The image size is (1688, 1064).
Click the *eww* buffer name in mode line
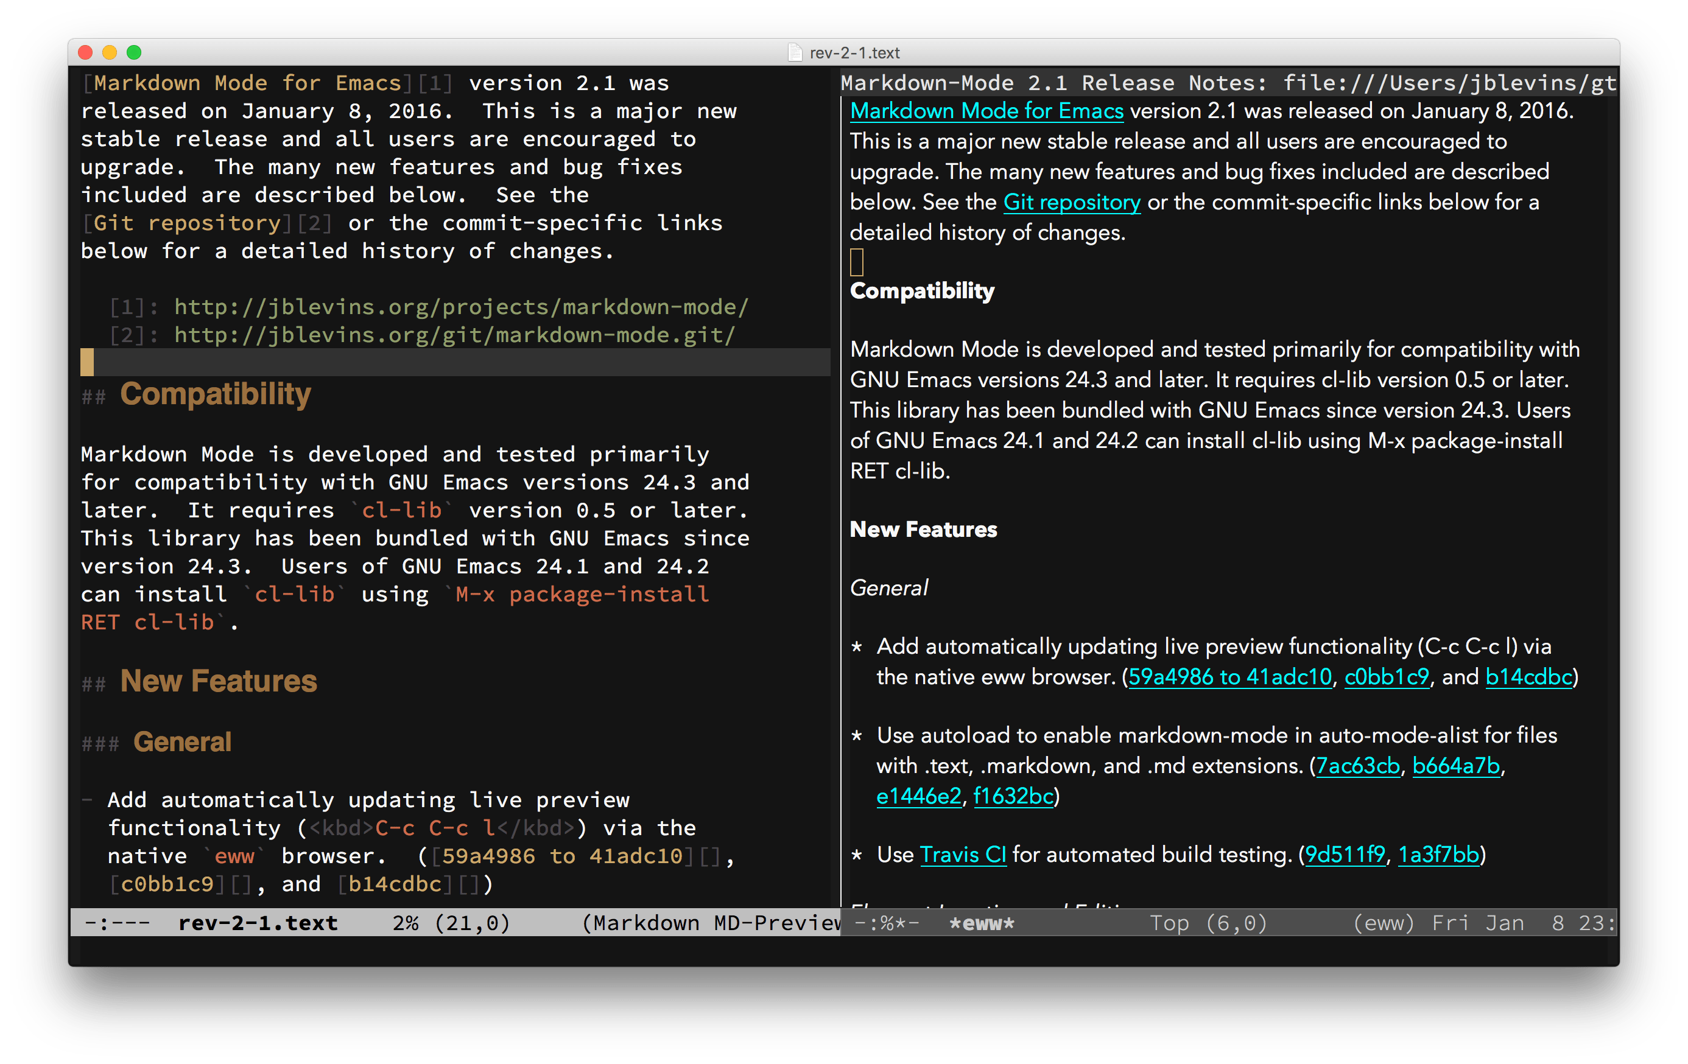pyautogui.click(x=982, y=923)
